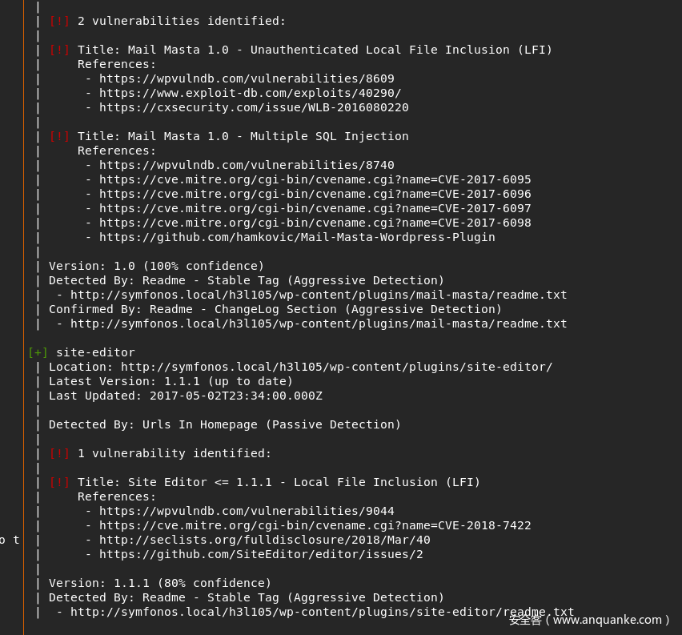
Task: Click the red [!] before '1 vulnerability identified'
Action: [59, 453]
